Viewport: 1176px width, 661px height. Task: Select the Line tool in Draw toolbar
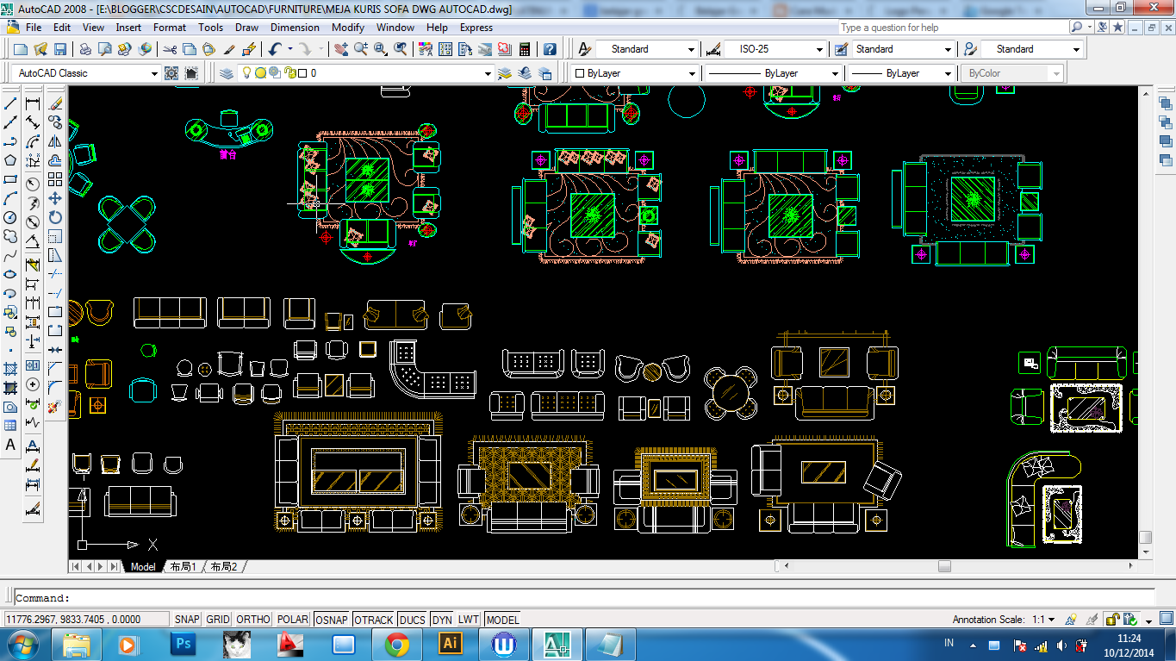tap(10, 103)
